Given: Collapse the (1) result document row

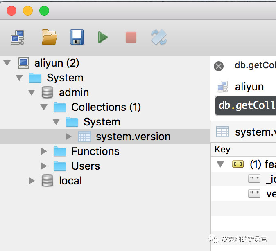Looking at the screenshot, I should point(220,164).
